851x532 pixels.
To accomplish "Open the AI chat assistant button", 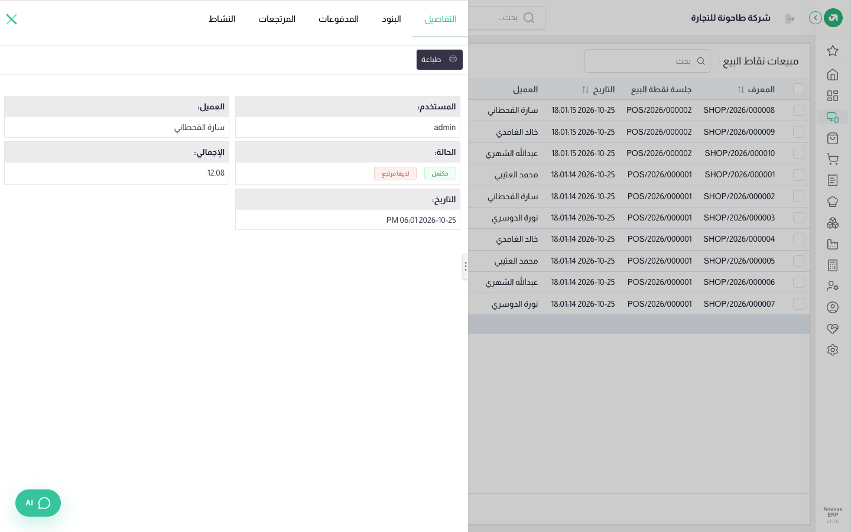I will pyautogui.click(x=38, y=503).
